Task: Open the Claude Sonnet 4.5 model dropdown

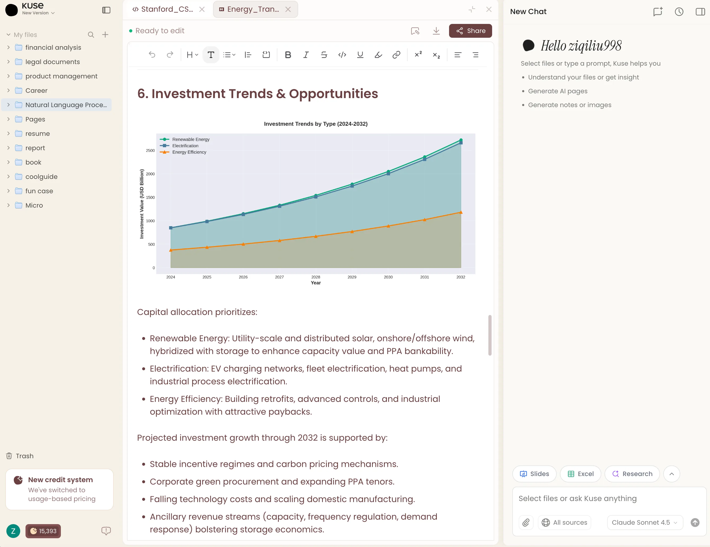Action: click(645, 523)
